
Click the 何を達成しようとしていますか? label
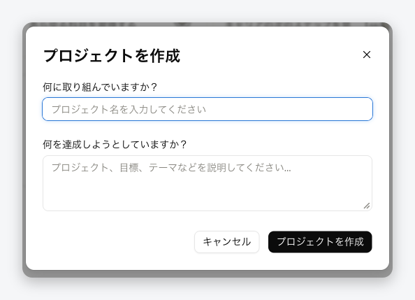click(x=115, y=145)
